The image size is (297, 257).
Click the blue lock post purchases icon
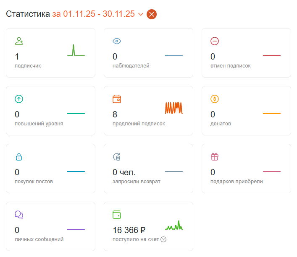[x=19, y=157]
